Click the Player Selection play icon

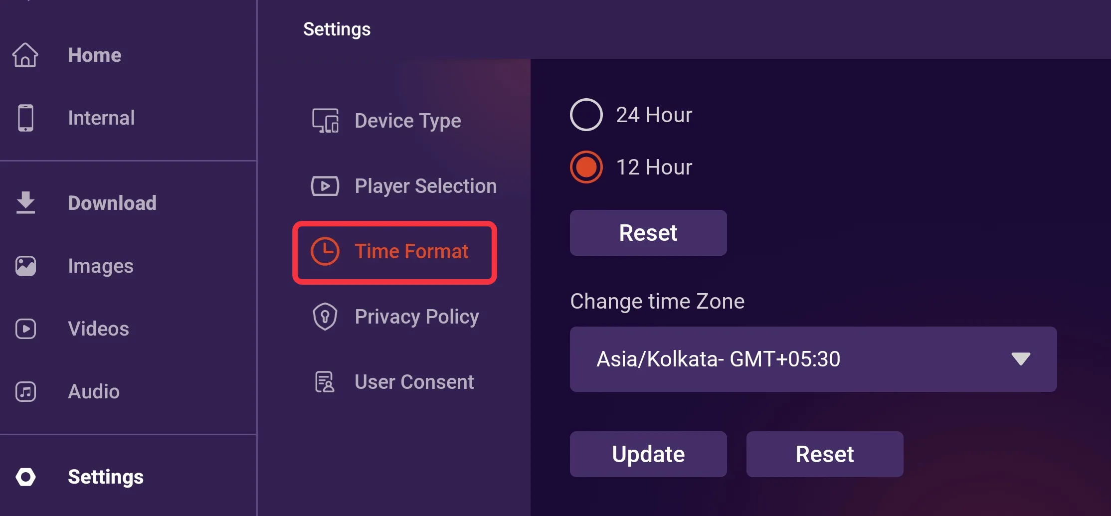(325, 186)
